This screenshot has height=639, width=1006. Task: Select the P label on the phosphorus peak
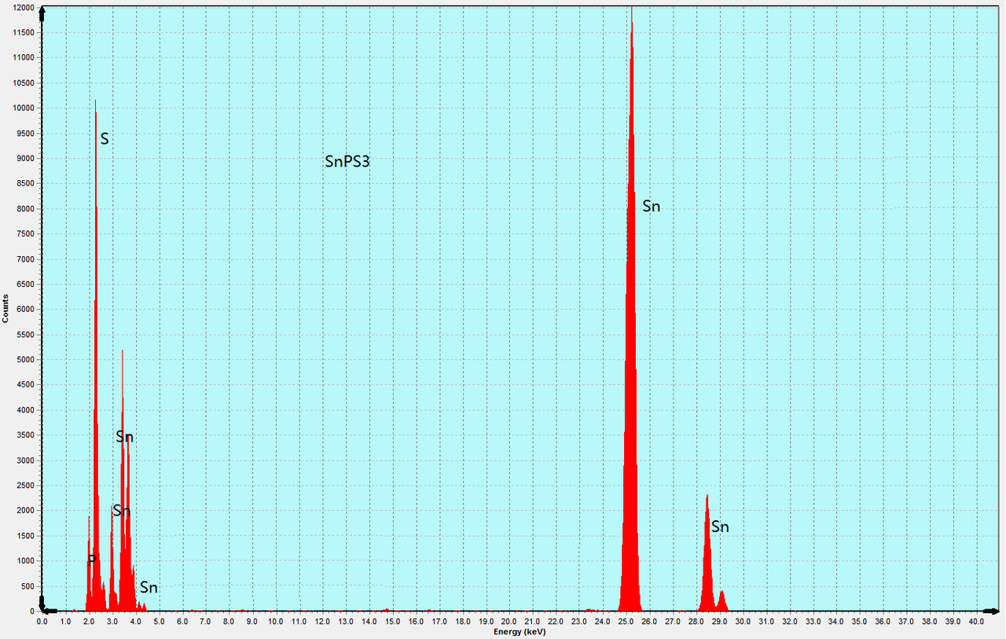pyautogui.click(x=92, y=560)
